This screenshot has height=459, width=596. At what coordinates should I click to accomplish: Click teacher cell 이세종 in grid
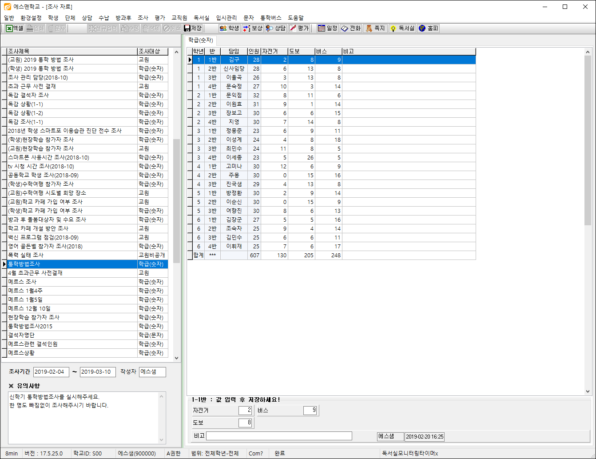click(x=234, y=157)
